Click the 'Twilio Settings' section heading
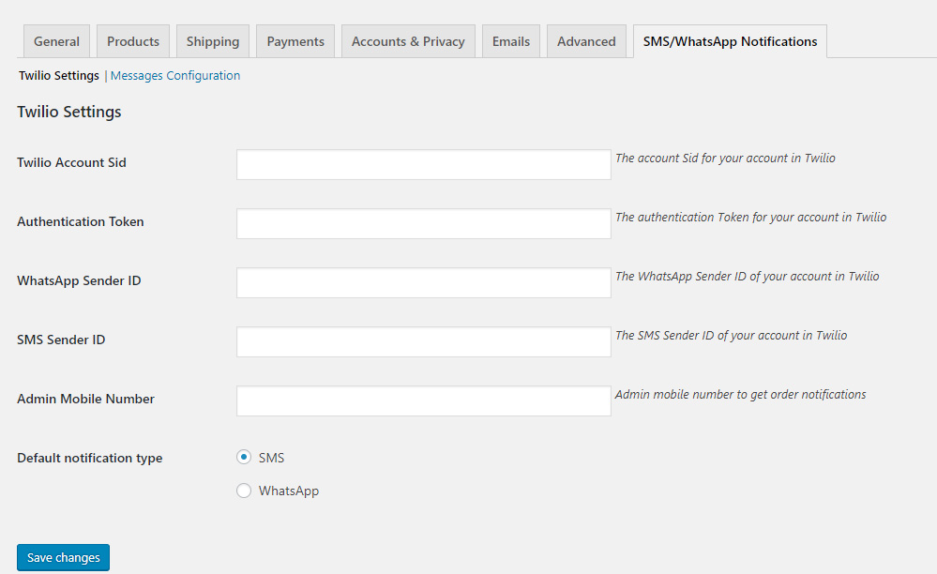The image size is (937, 574). [x=69, y=112]
